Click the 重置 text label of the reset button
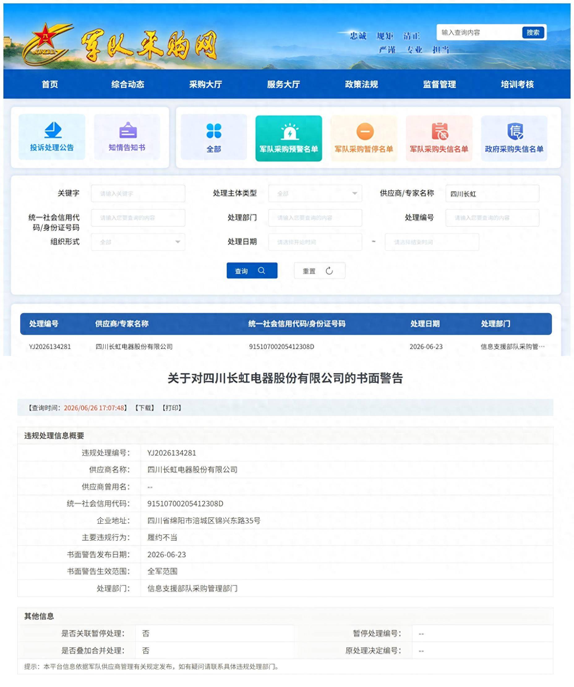Image resolution: width=574 pixels, height=687 pixels. [x=309, y=271]
